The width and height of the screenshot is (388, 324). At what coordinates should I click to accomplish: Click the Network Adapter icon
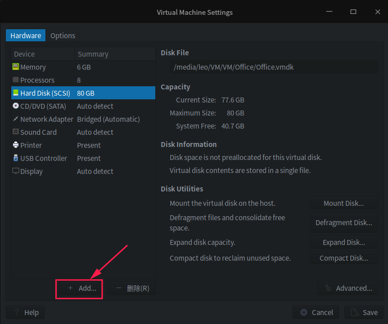point(15,119)
